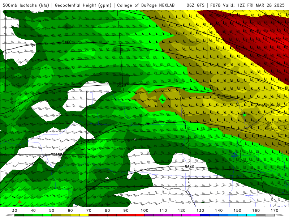Click the 5460 height contour label
The width and height of the screenshot is (289, 217).
(x=67, y=42)
